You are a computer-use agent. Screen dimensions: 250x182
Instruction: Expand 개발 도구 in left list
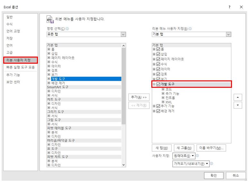click(49, 79)
